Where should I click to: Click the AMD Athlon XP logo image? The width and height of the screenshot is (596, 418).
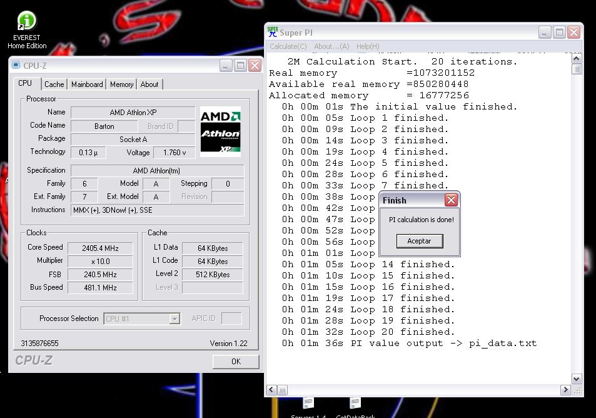[x=220, y=131]
